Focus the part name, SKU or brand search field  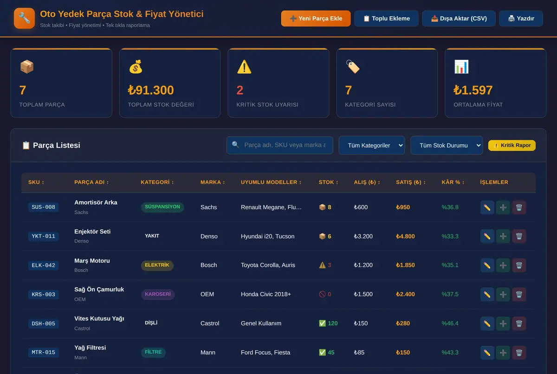coord(280,145)
